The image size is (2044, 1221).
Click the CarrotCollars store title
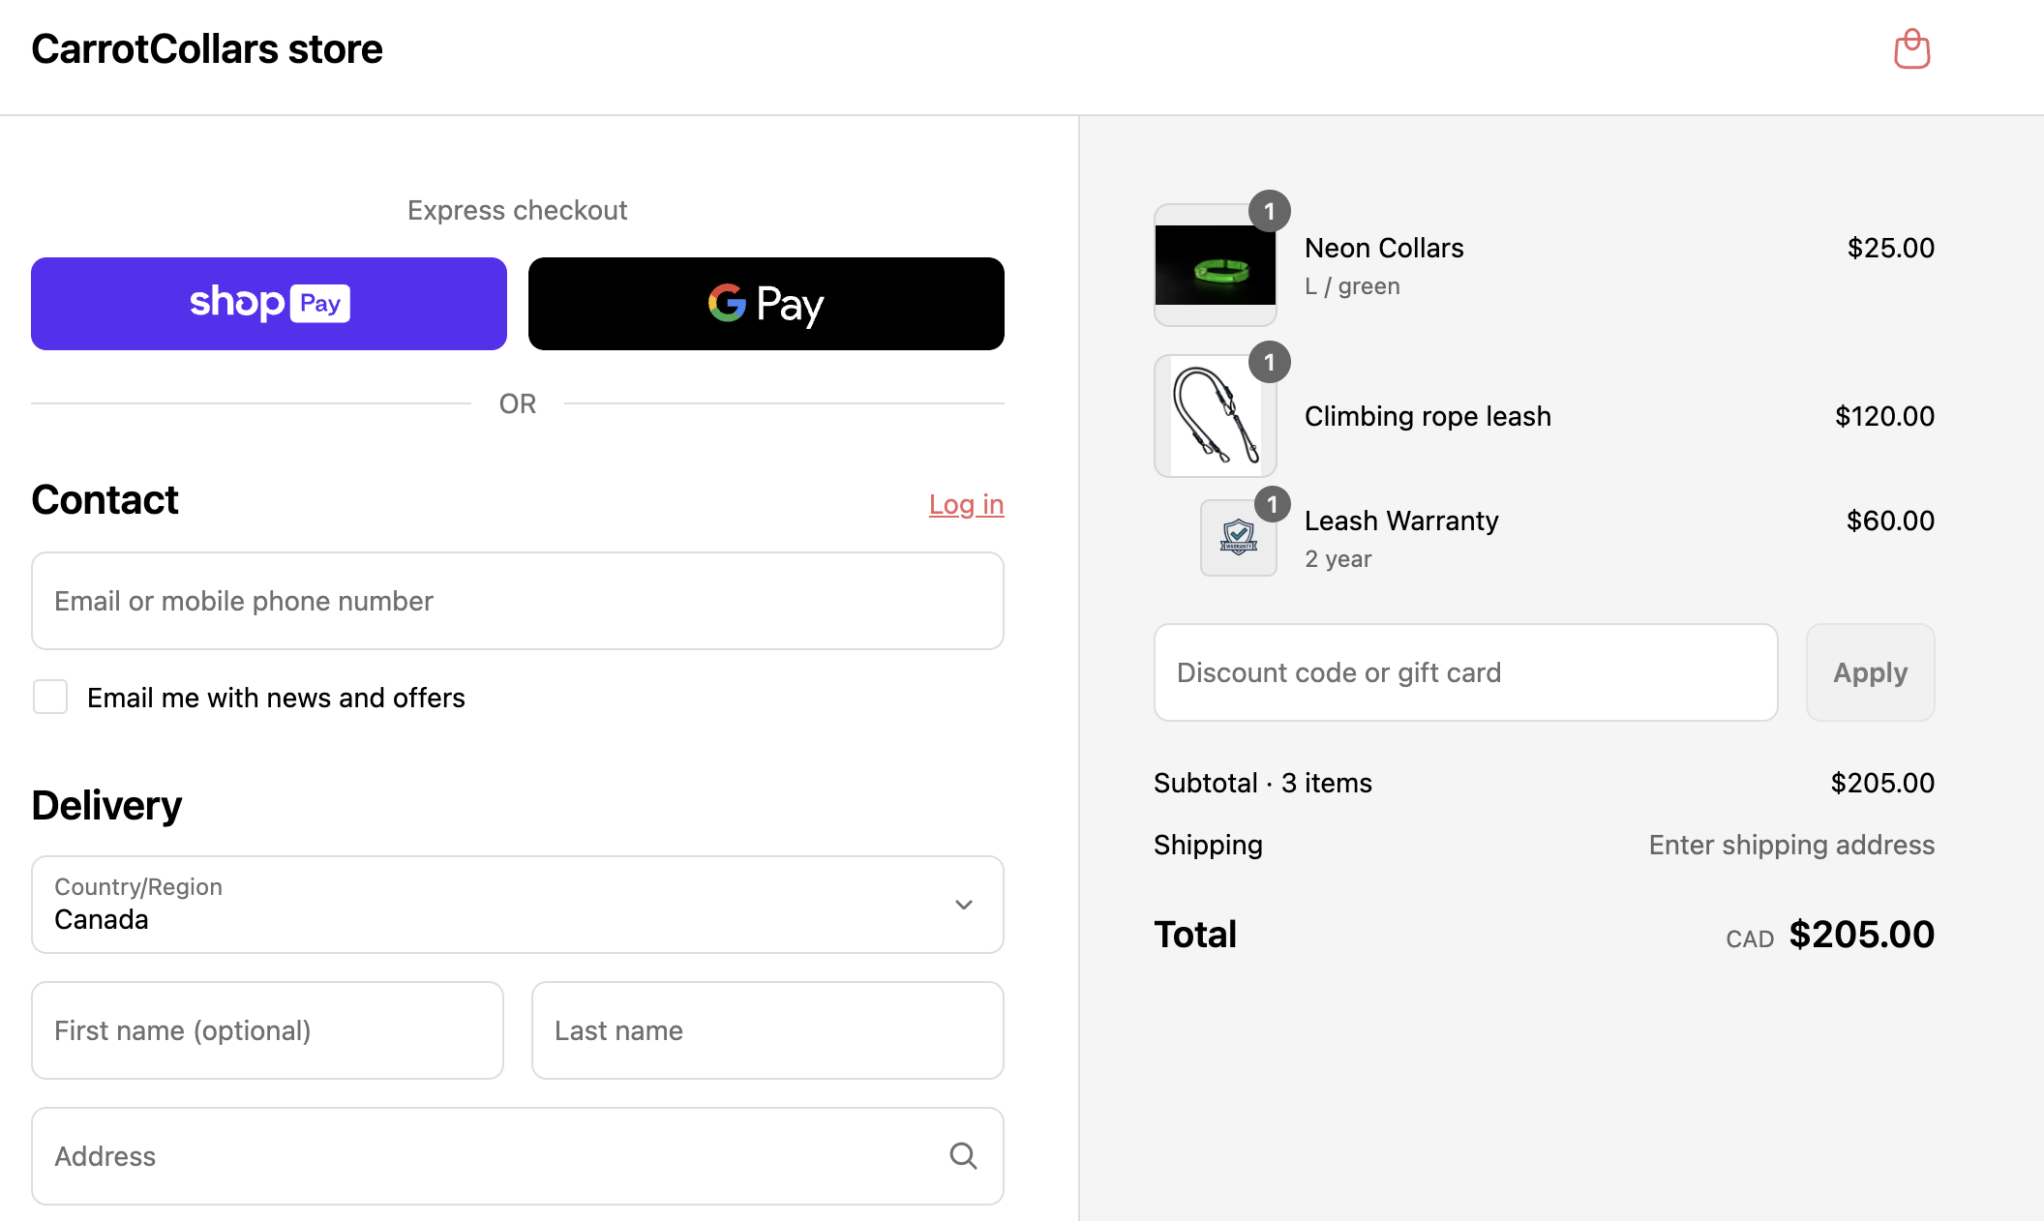207,49
